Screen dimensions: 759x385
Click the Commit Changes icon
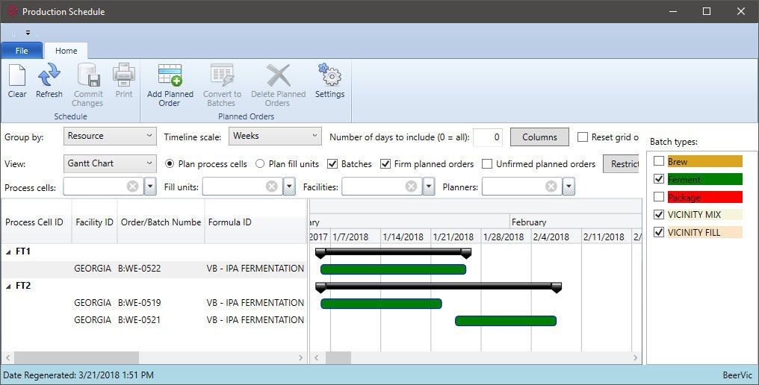(x=89, y=76)
